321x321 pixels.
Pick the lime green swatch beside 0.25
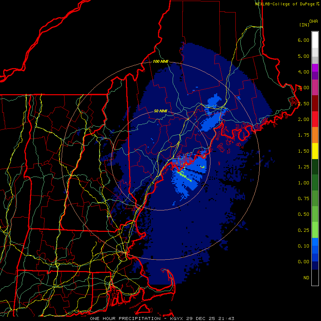[315, 230]
